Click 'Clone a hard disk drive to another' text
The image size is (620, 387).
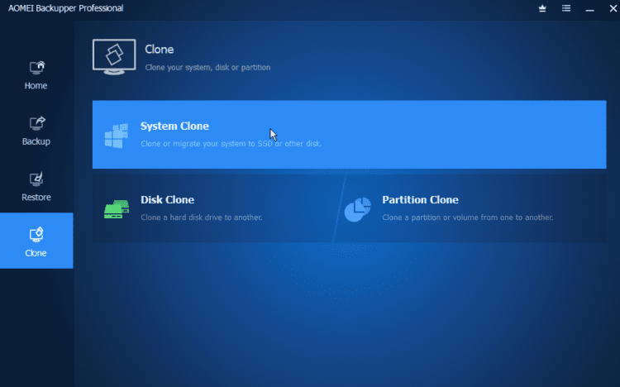(202, 217)
